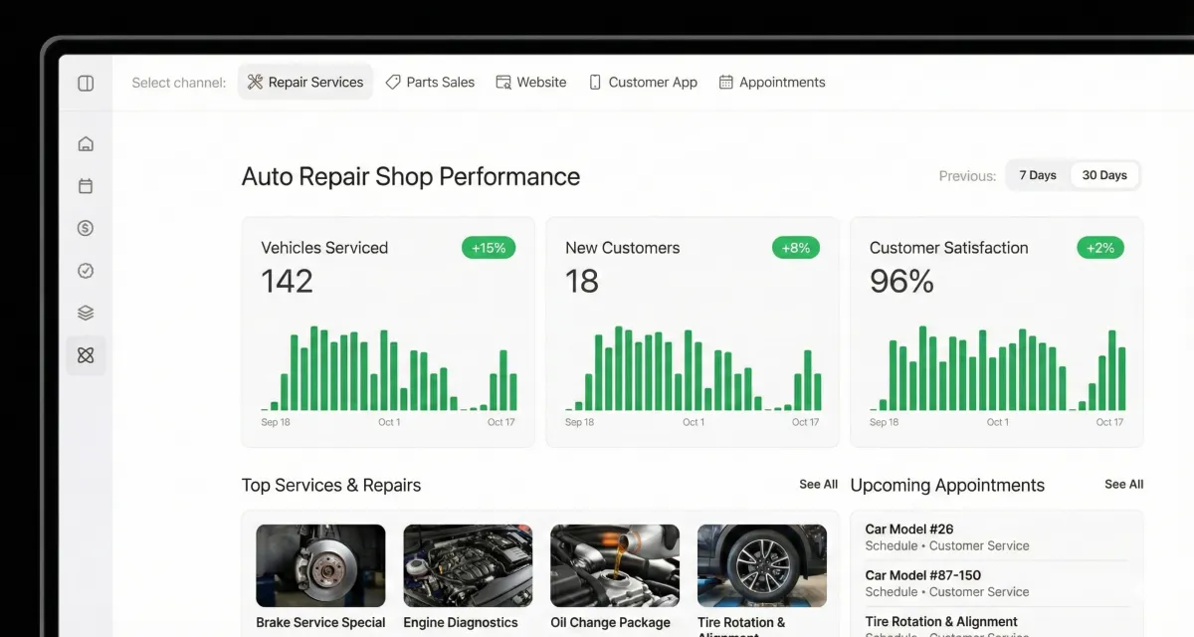
Task: Select the 30 Days period
Action: coord(1104,175)
